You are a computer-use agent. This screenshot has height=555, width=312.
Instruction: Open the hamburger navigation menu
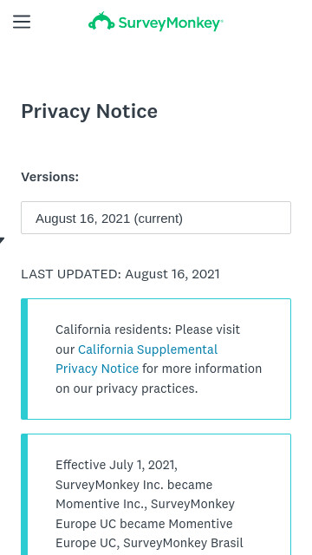pyautogui.click(x=22, y=22)
